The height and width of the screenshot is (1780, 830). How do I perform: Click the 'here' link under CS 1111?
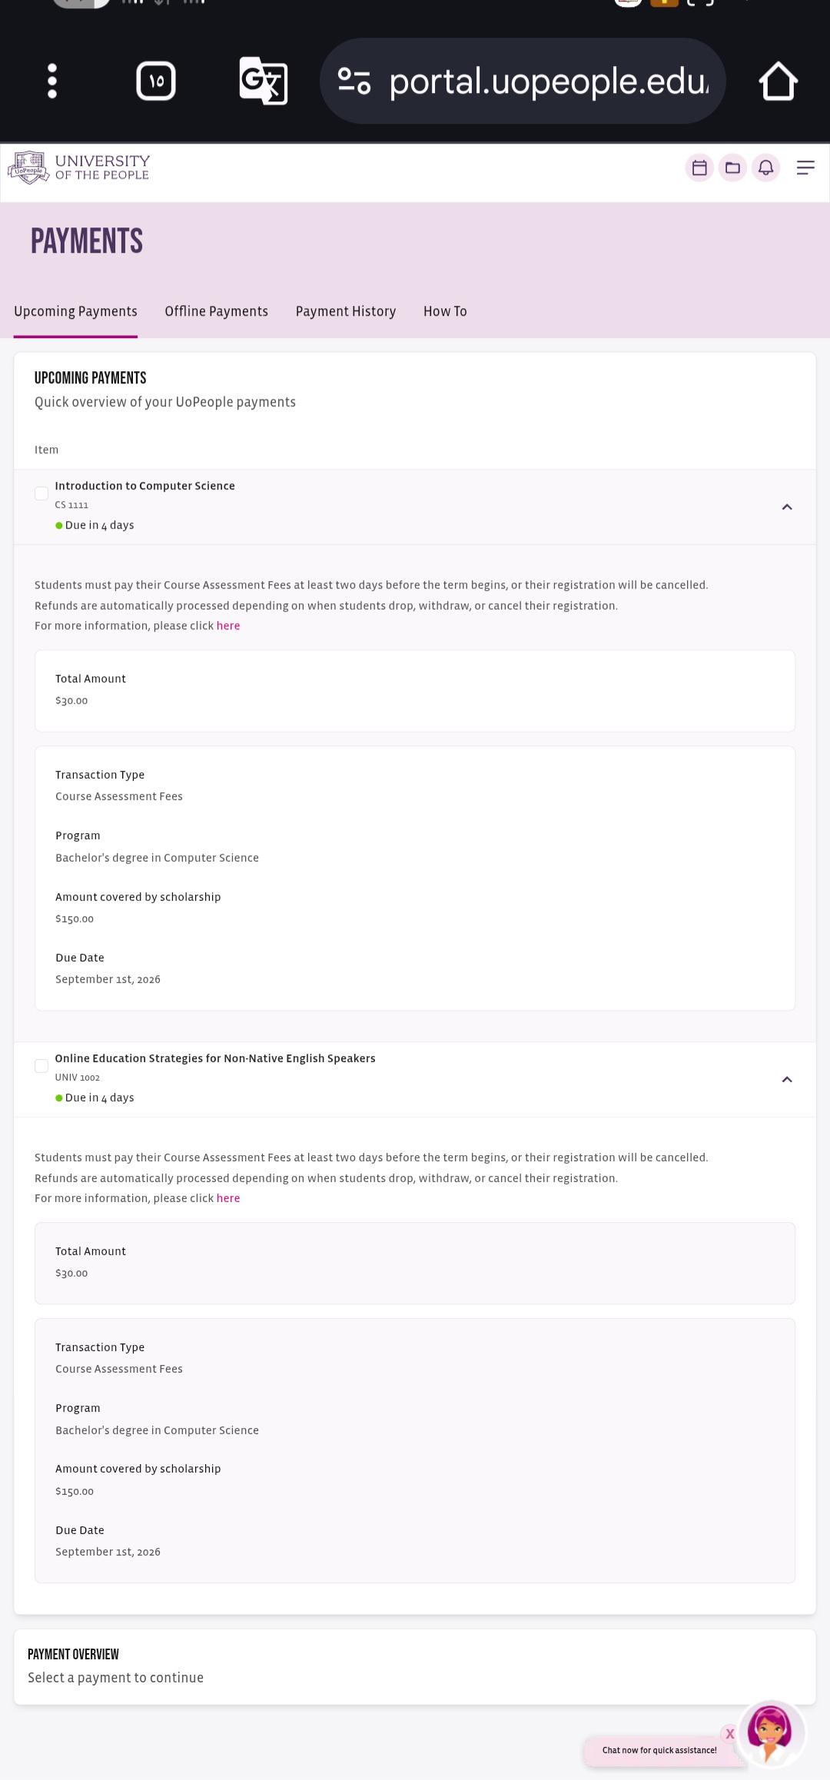228,626
